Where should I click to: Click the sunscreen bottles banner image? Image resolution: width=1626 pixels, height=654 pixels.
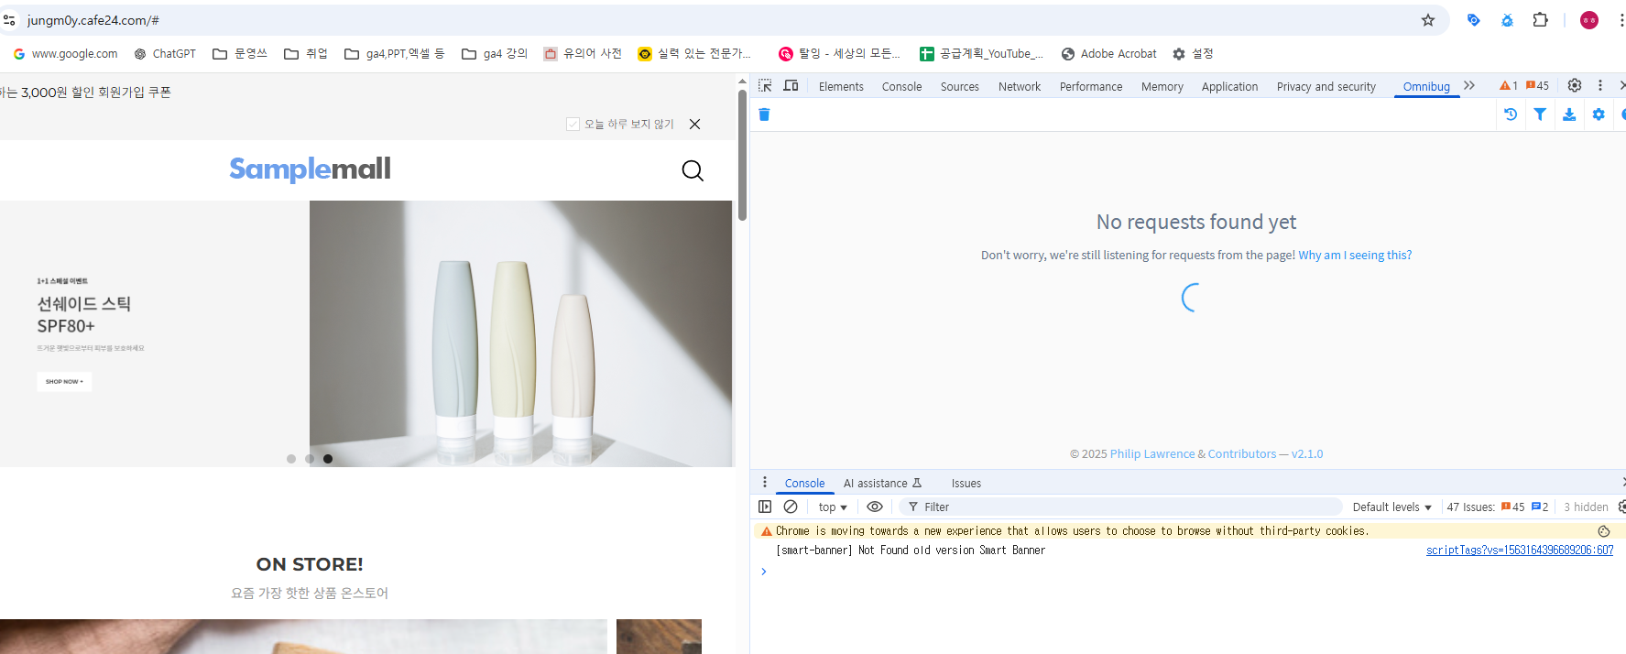click(520, 333)
